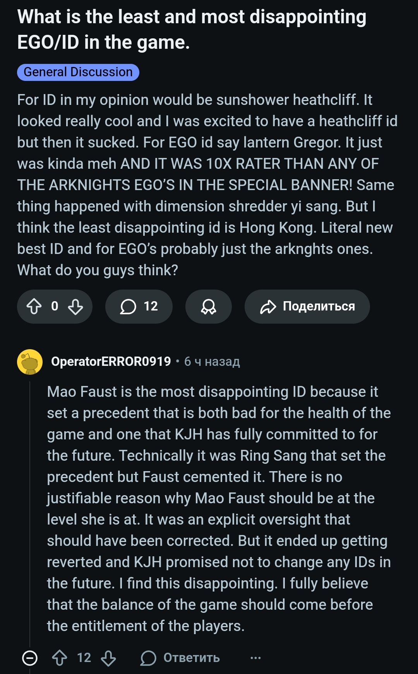Upvote the post about disappointing EGO/ID
The width and height of the screenshot is (418, 674).
click(34, 307)
